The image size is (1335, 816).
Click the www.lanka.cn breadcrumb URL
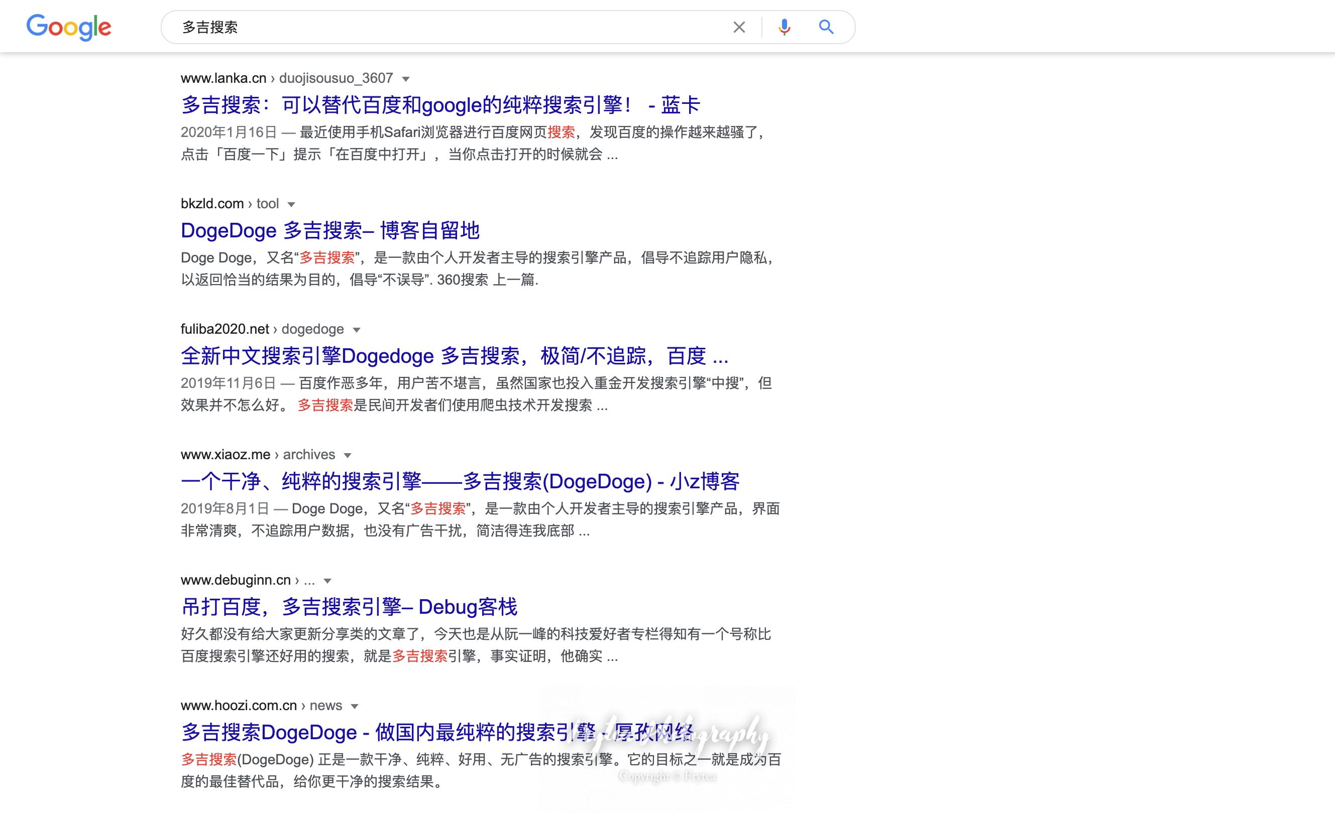[x=223, y=78]
